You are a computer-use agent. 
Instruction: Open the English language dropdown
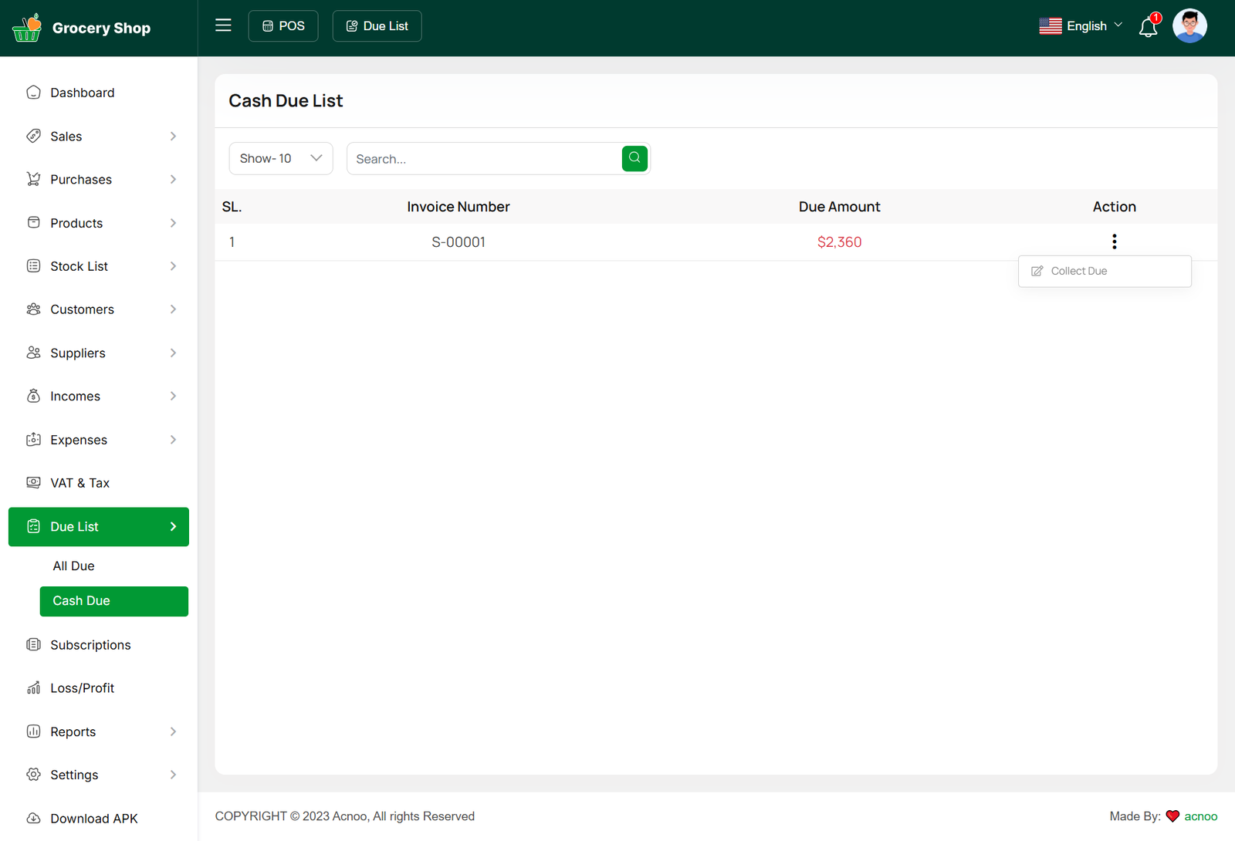click(x=1081, y=26)
